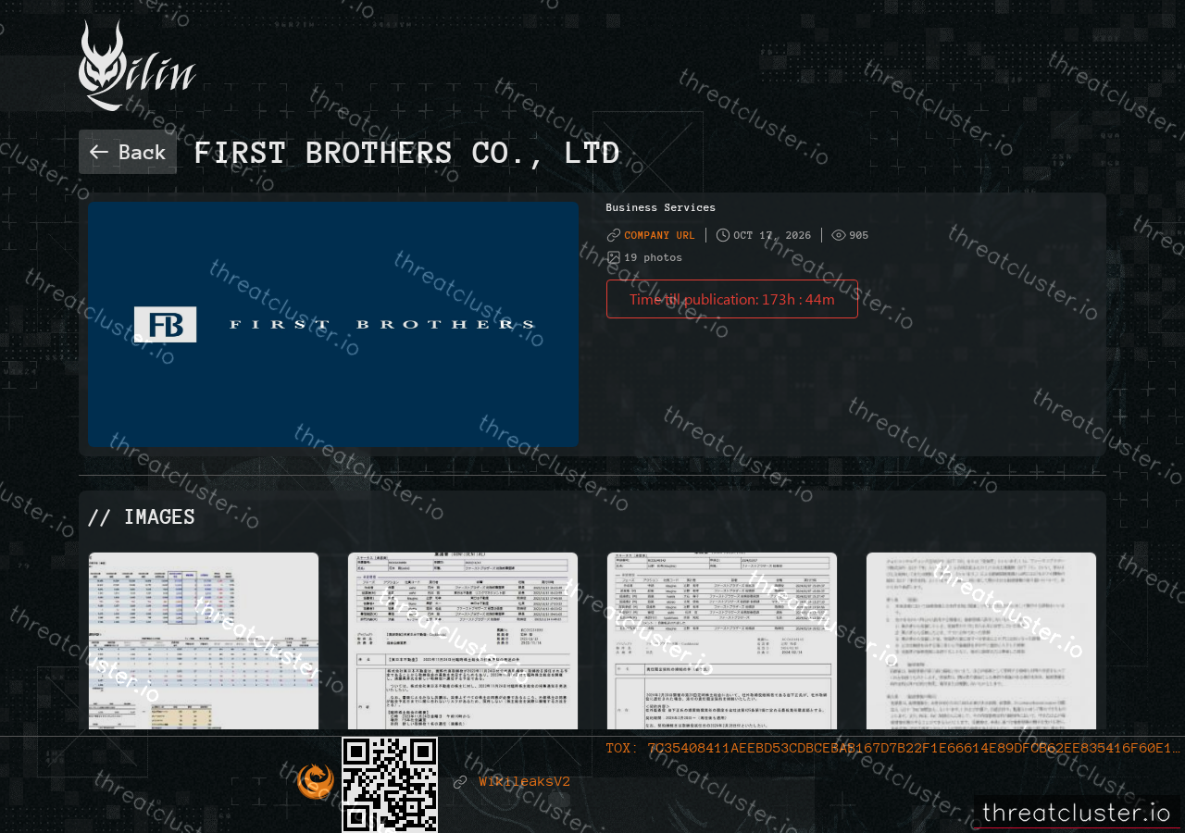Click the clock icon next to the date

723,235
